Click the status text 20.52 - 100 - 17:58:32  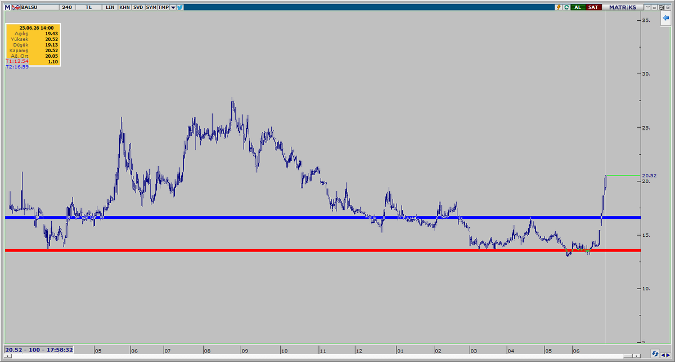click(x=39, y=350)
